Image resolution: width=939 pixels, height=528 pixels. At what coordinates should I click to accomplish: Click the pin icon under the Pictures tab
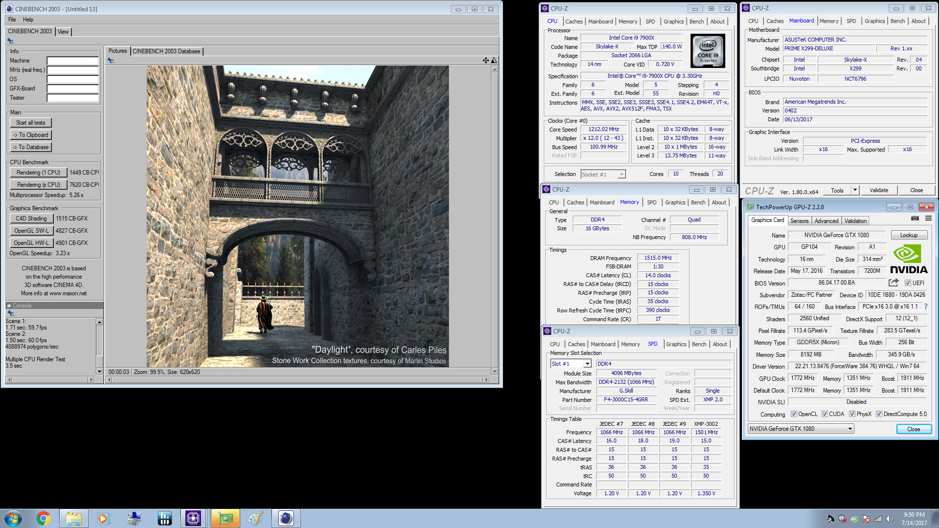111,61
